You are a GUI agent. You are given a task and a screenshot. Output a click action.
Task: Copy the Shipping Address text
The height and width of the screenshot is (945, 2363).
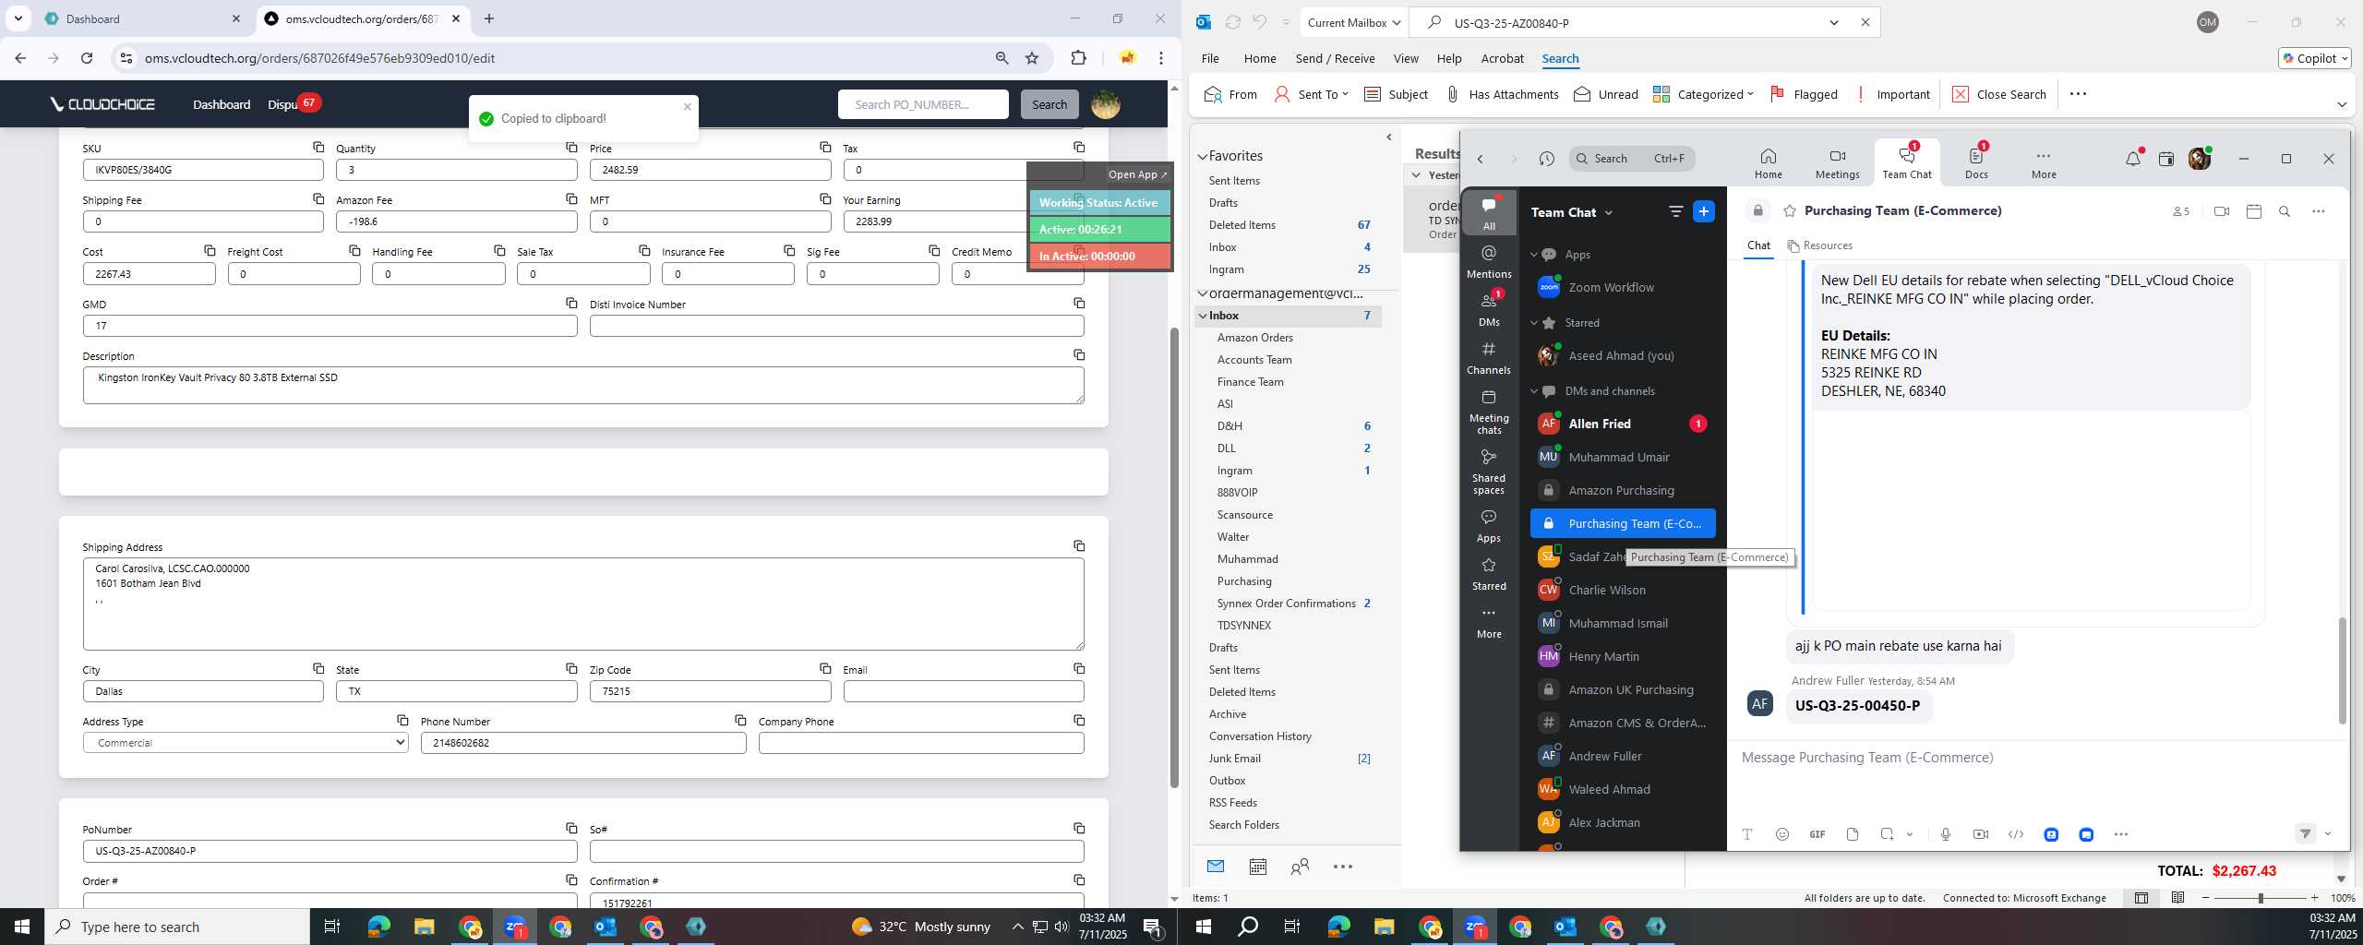pyautogui.click(x=1079, y=546)
